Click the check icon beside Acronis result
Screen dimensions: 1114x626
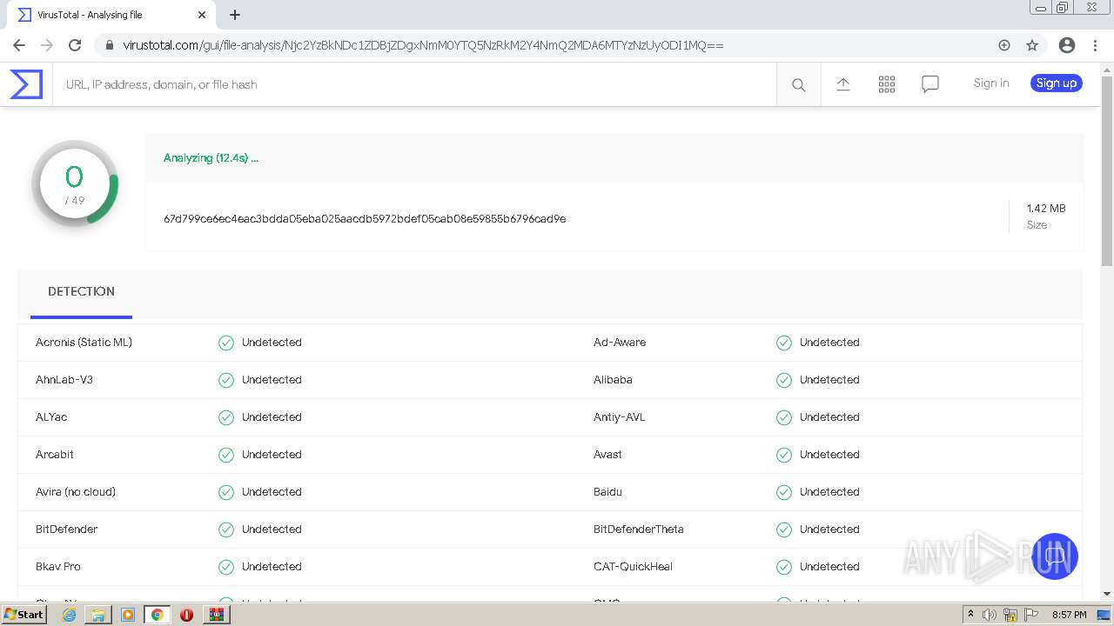226,343
